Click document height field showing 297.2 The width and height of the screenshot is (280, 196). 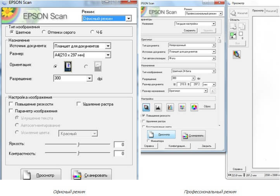coord(196,84)
